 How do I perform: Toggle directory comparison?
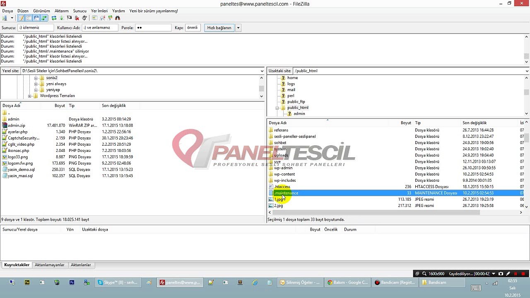click(102, 18)
